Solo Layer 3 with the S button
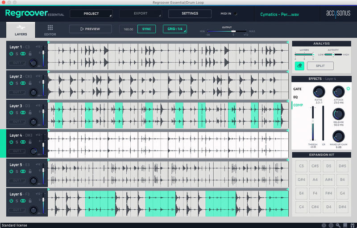Image resolution: width=357 pixels, height=228 pixels. 17,113
